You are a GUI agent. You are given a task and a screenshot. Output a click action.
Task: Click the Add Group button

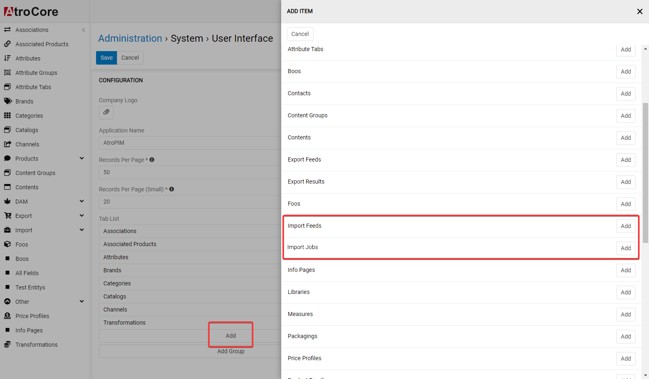point(231,351)
